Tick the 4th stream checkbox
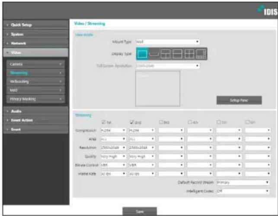This screenshot has width=278, height=216. [x=190, y=122]
